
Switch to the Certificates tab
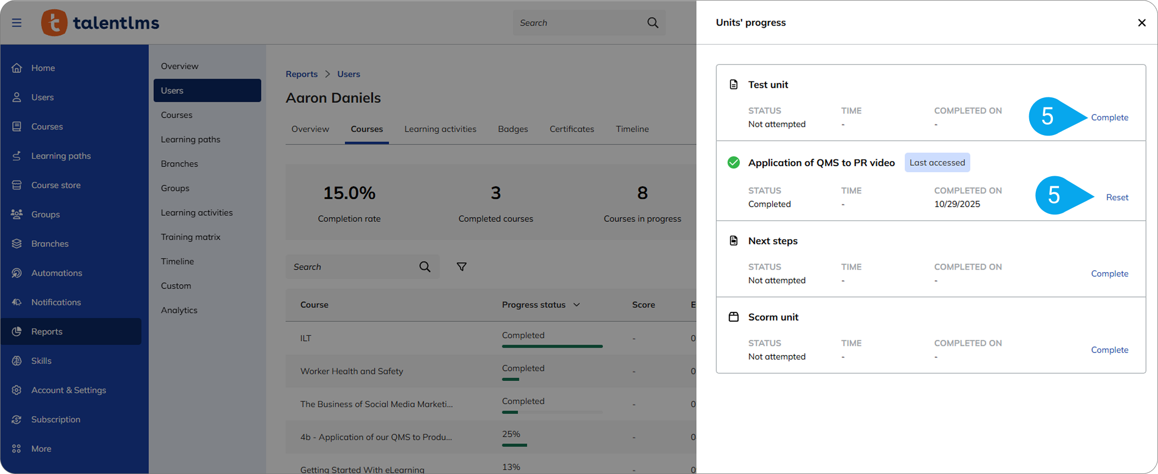(571, 129)
